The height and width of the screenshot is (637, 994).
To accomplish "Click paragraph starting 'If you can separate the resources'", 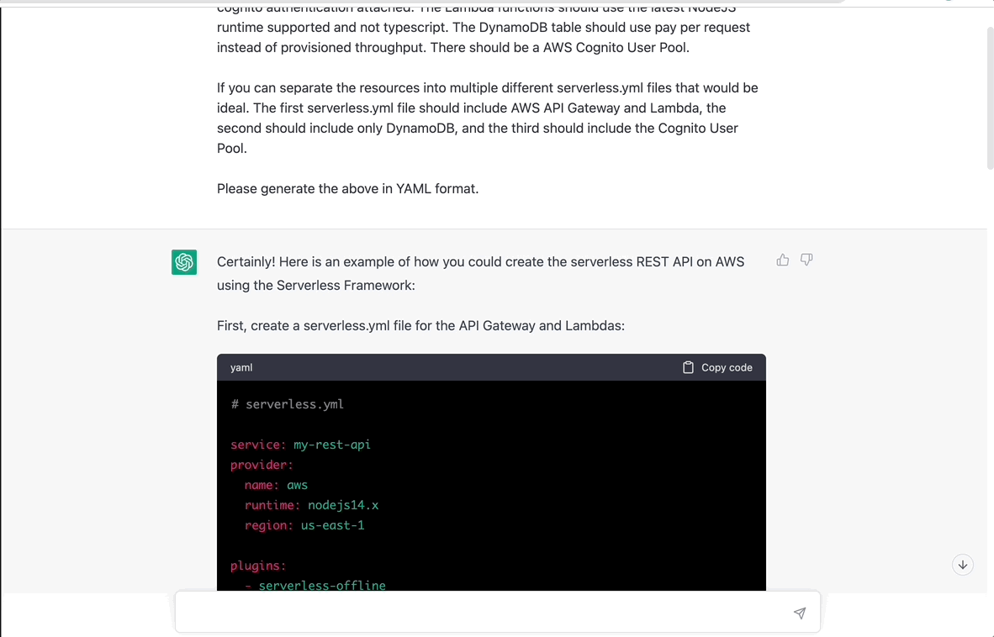I will 488,118.
